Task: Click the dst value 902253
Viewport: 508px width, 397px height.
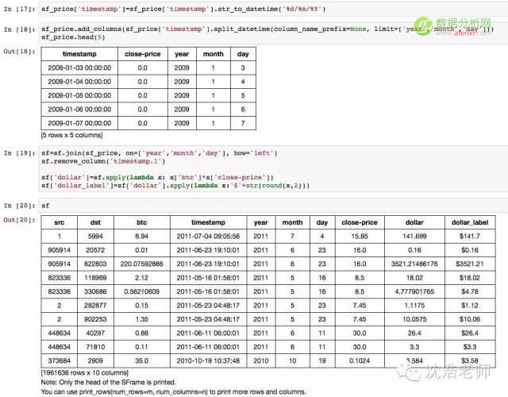Action: tap(95, 319)
